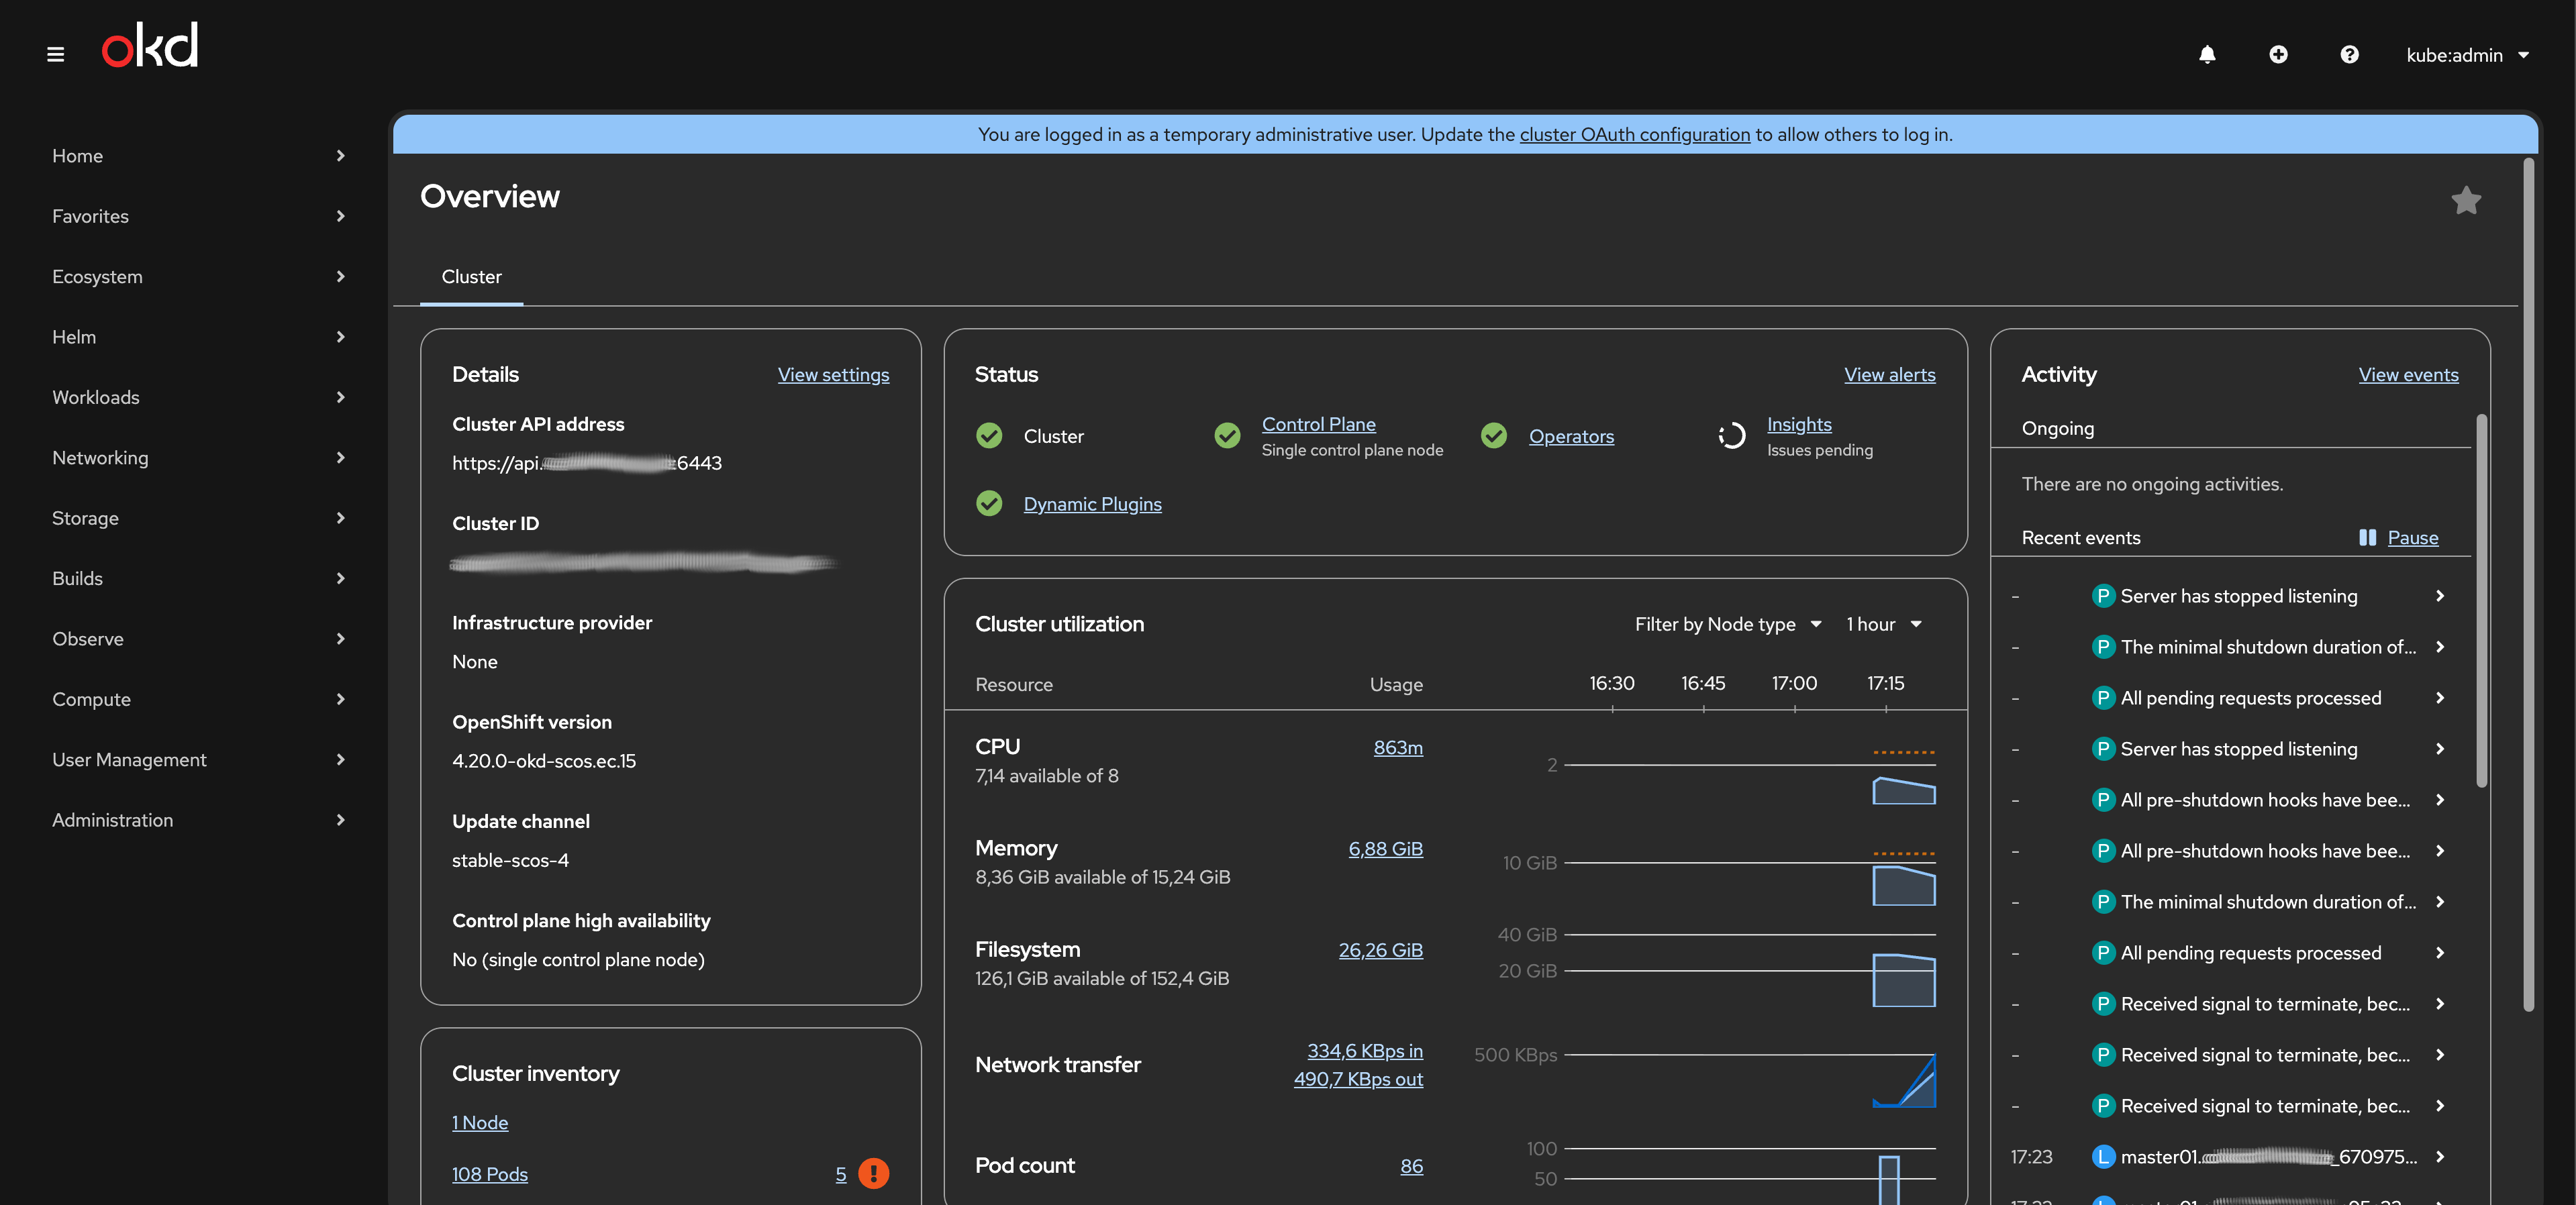
Task: Click View alerts in the Status card
Action: pos(1889,374)
